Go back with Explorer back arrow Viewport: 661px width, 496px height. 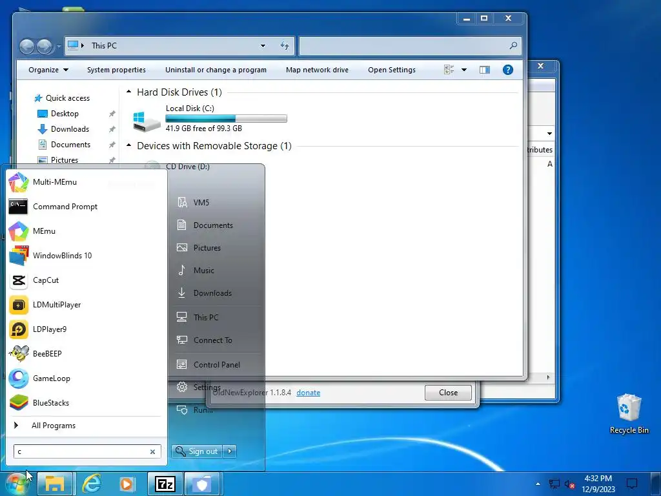point(27,46)
